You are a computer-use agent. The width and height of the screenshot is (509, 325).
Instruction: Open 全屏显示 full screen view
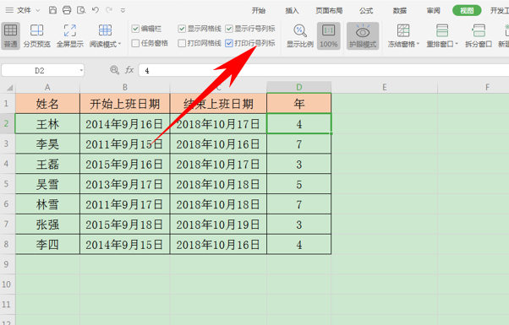tap(70, 35)
